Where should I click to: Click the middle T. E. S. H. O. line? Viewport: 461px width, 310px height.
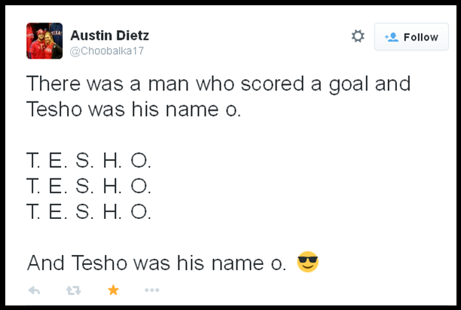click(89, 186)
